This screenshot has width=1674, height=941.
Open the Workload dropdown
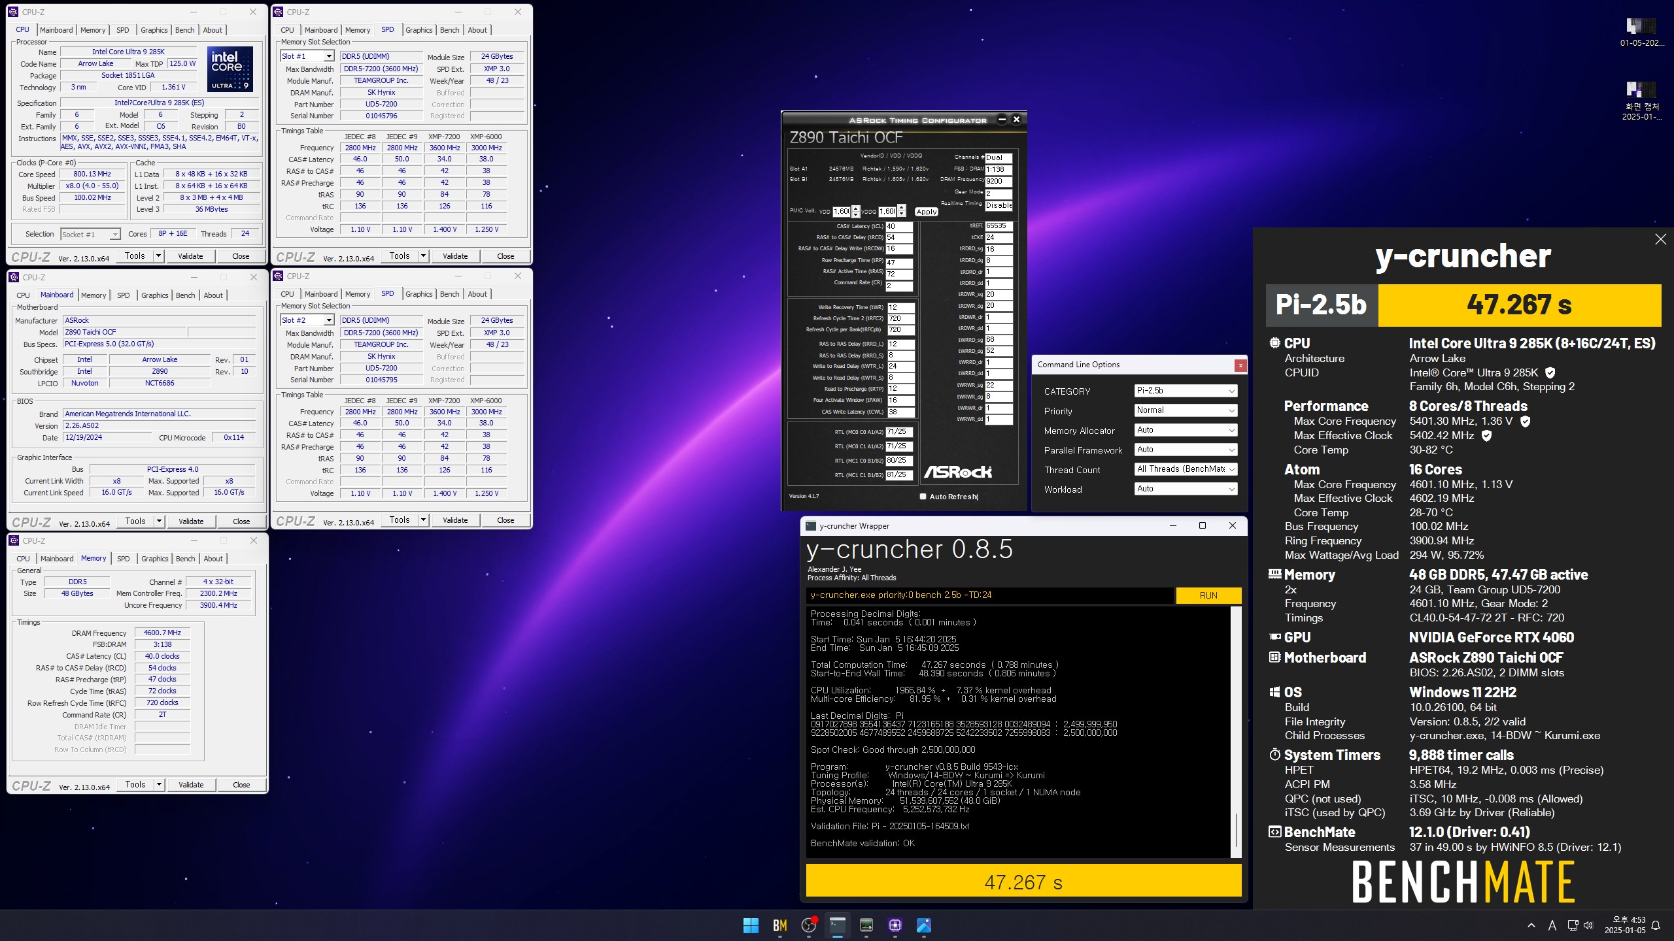1186,489
